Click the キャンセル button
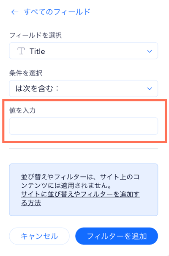 pos(39,236)
